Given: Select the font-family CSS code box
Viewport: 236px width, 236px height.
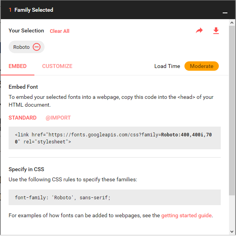Looking at the screenshot, I should 114,197.
